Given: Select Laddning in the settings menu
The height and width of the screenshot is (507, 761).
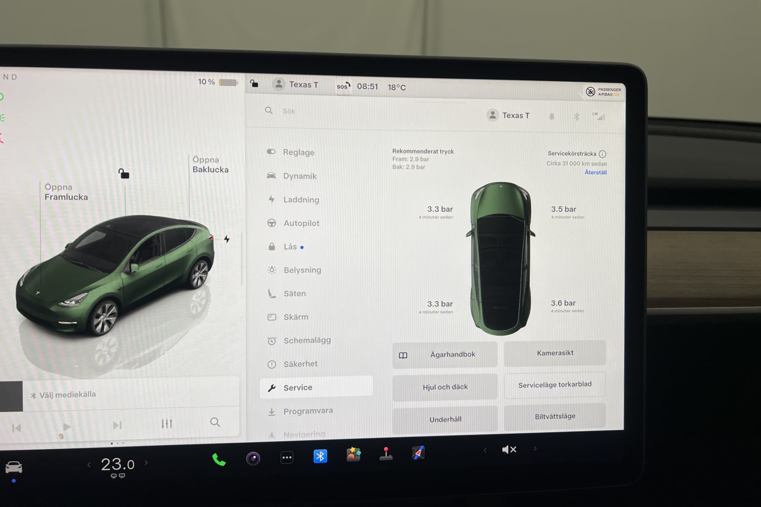Looking at the screenshot, I should click(301, 200).
